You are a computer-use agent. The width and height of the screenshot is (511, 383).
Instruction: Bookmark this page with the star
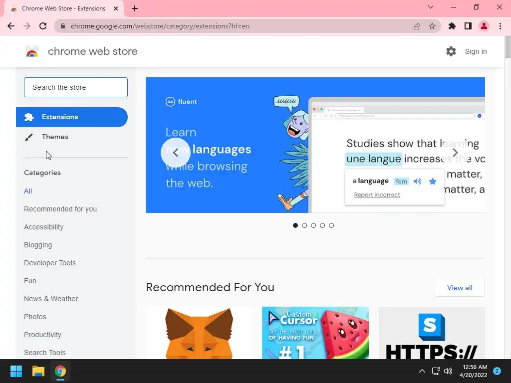(x=432, y=26)
